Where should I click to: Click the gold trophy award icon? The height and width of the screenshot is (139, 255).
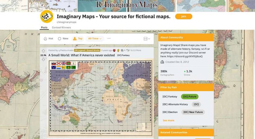click(x=118, y=50)
